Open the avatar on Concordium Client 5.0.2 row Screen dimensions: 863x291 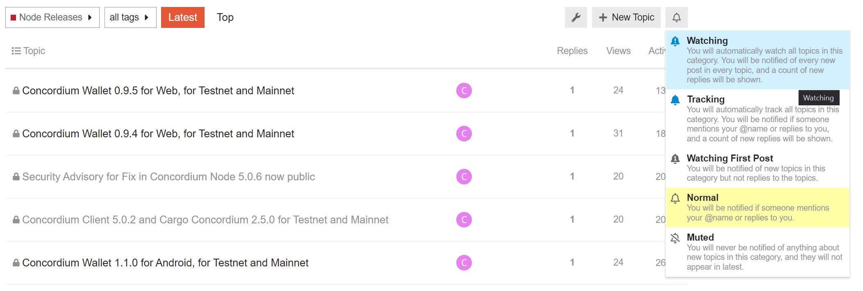tap(464, 220)
